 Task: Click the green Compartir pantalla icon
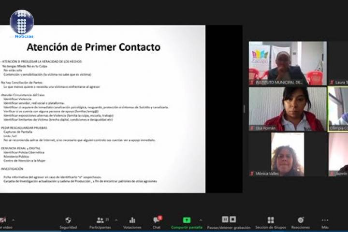(186, 220)
